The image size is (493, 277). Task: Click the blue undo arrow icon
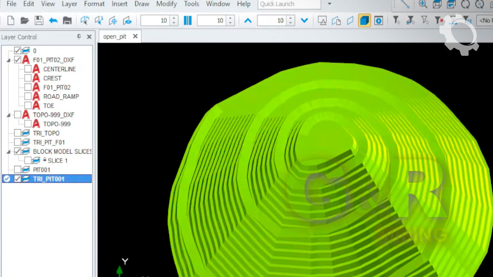(53, 21)
